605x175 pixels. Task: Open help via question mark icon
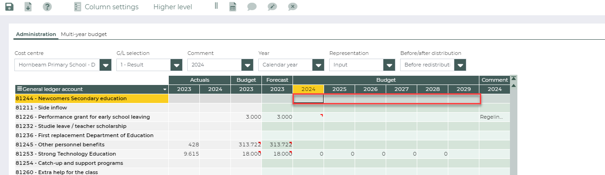[47, 7]
